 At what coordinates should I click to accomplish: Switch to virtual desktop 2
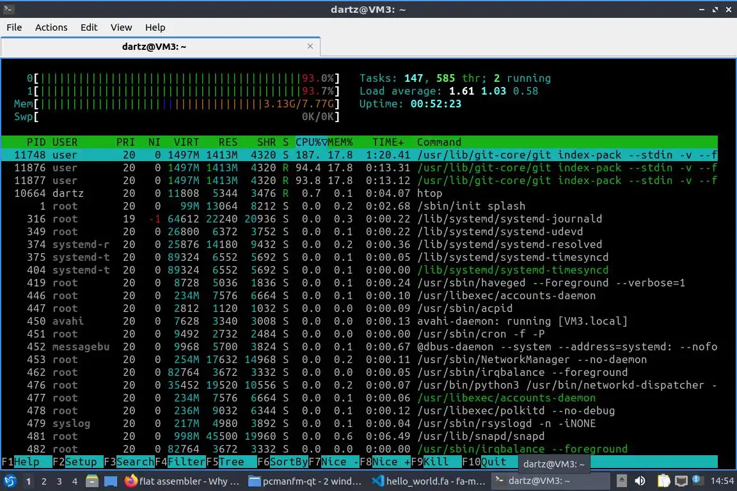click(x=44, y=481)
